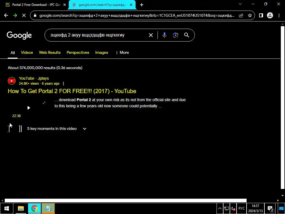Share this page via the share icon
This screenshot has width=285, height=214.
pyautogui.click(x=241, y=16)
